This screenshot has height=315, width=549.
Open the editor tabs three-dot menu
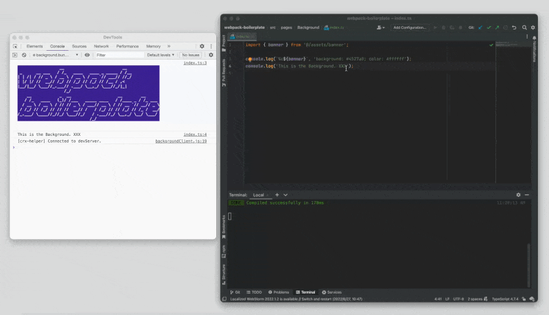(x=527, y=36)
